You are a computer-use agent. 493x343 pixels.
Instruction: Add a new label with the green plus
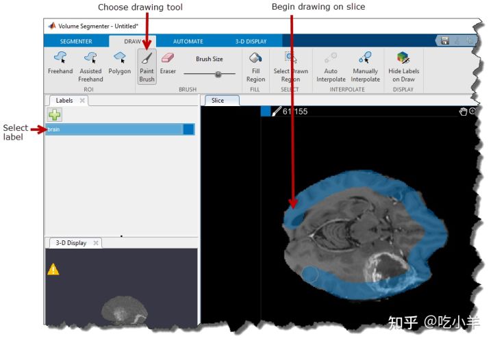[x=54, y=115]
